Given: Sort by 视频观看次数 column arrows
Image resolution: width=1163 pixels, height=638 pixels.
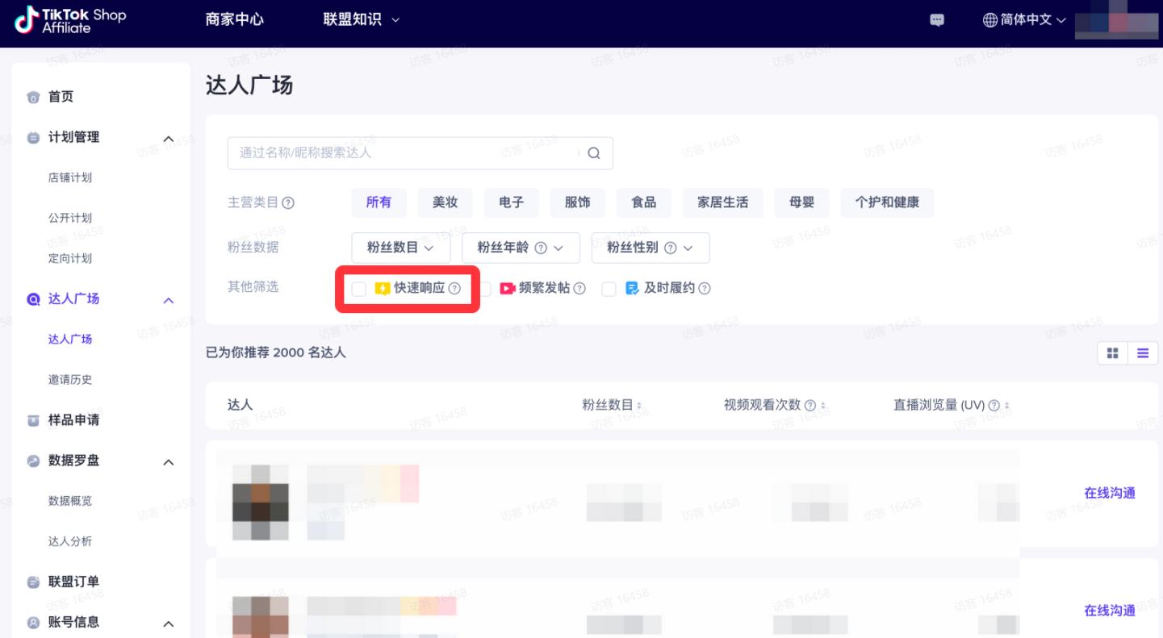Looking at the screenshot, I should 823,406.
